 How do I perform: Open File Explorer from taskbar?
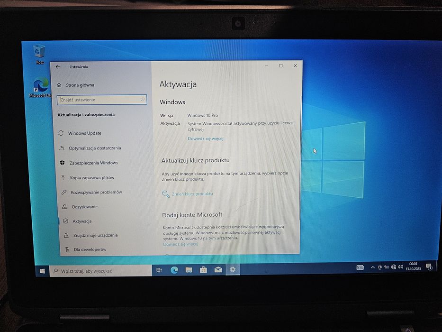coord(189,270)
